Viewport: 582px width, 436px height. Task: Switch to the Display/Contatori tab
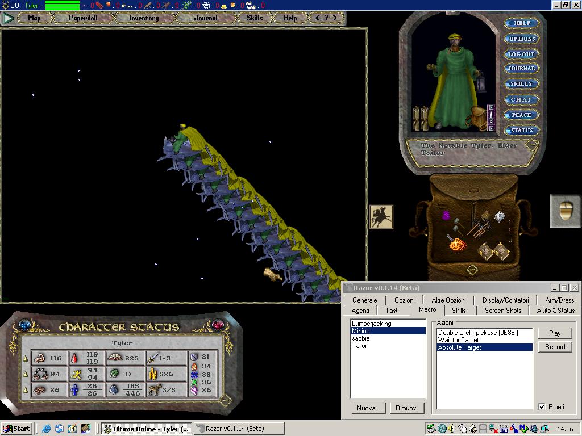point(505,300)
